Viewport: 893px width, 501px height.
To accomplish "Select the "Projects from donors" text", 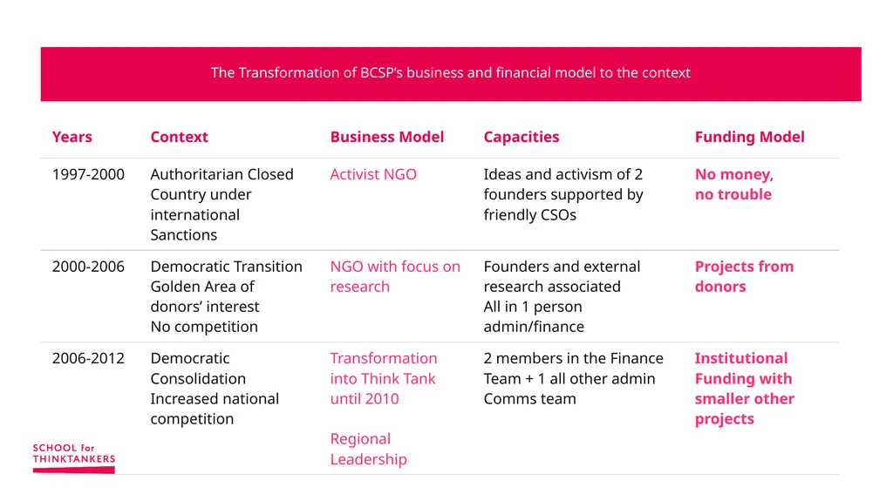I will tap(744, 276).
